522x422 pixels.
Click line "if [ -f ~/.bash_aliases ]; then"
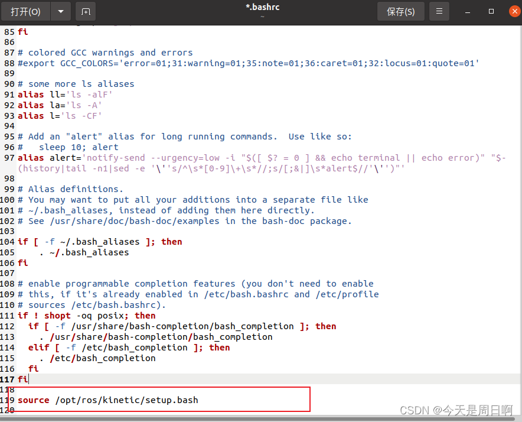click(100, 242)
